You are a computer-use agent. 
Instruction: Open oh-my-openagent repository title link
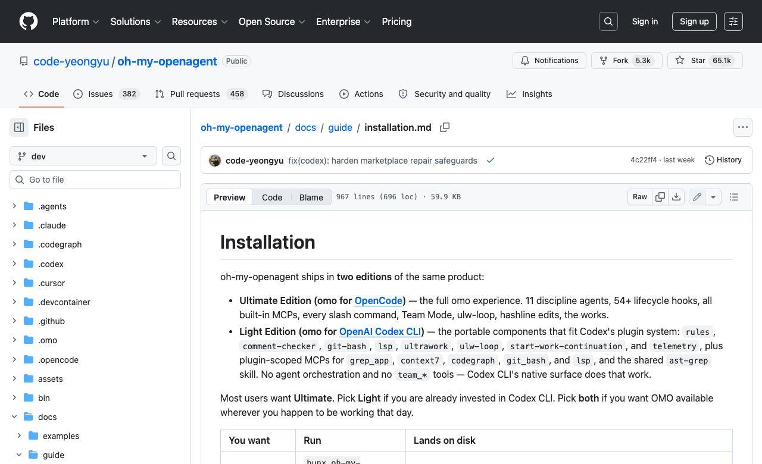pyautogui.click(x=167, y=61)
